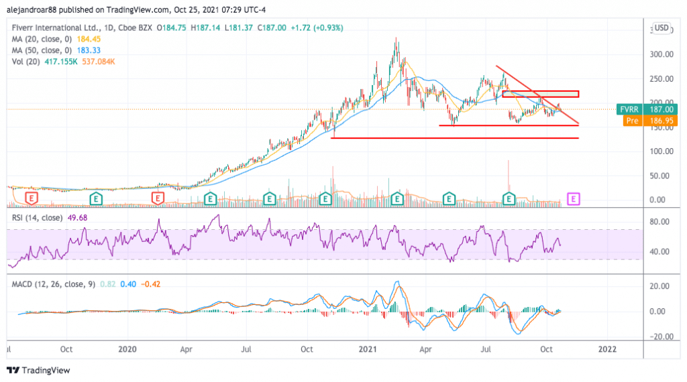This screenshot has height=382, width=687.
Task: Open the green earnings marker after Oct 2020
Action: 325,199
